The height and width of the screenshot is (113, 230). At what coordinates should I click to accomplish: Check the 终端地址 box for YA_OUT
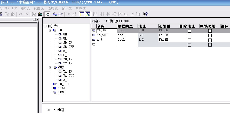click(210, 35)
